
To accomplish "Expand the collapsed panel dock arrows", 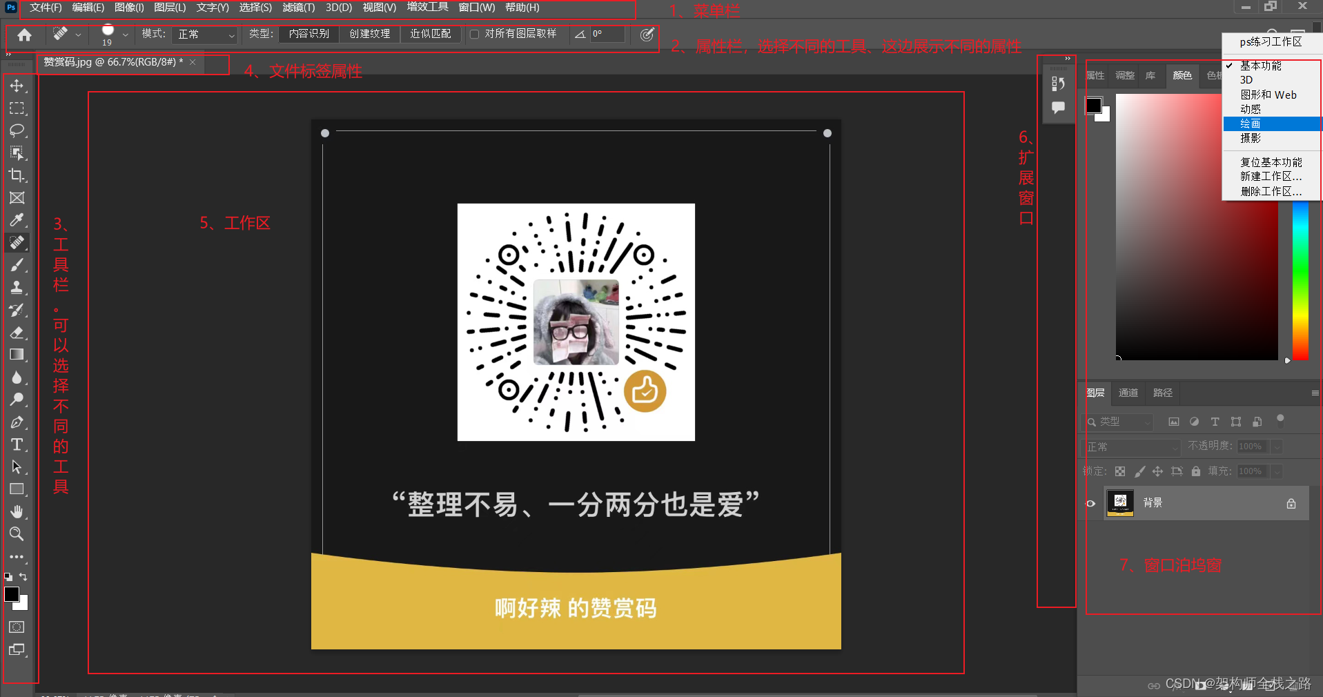I will (x=1068, y=59).
